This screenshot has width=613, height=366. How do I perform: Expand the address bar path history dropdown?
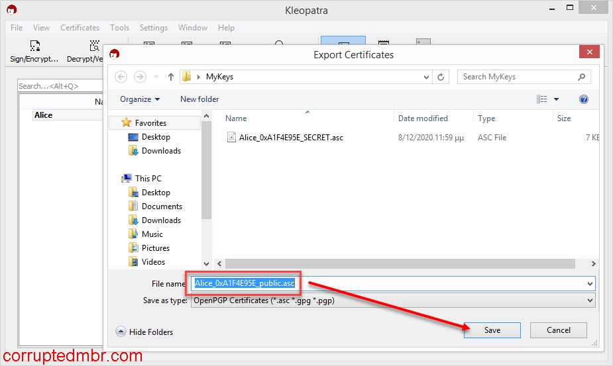(x=427, y=77)
